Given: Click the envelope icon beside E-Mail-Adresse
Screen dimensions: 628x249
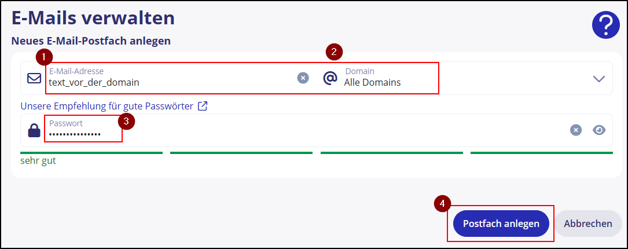Looking at the screenshot, I should [34, 78].
